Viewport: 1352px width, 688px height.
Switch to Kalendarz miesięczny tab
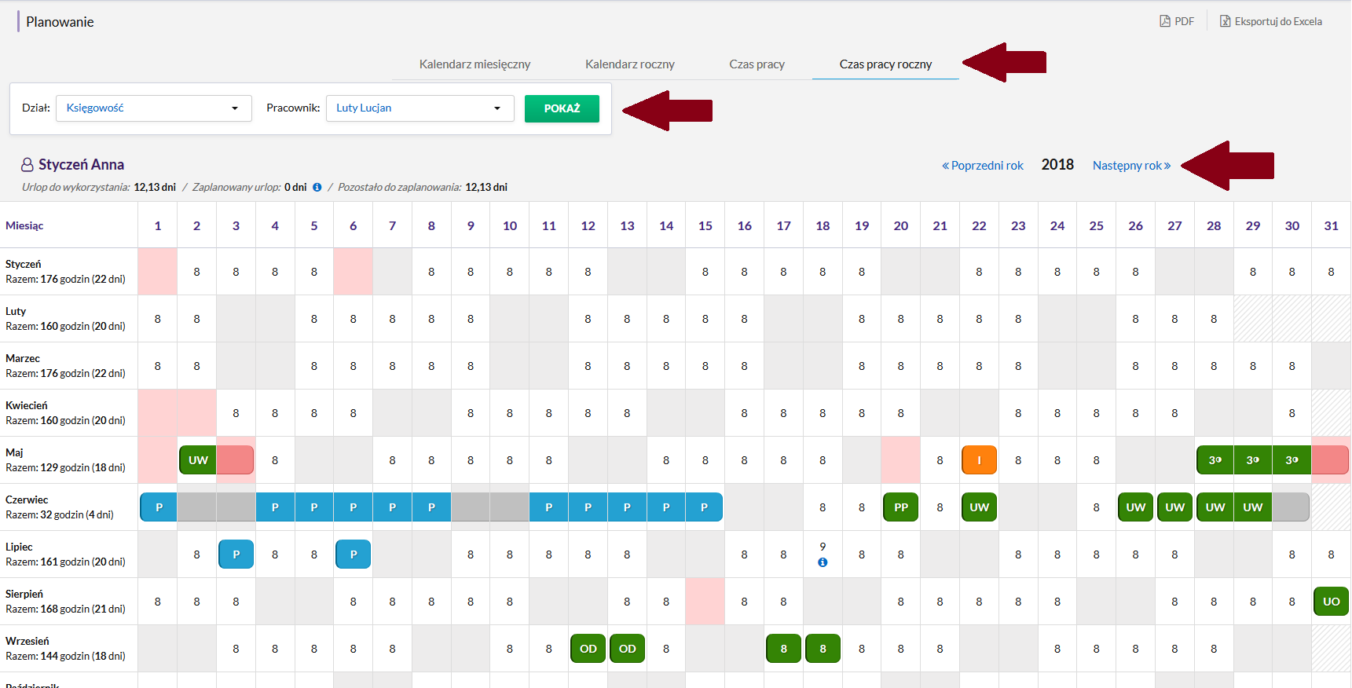coord(474,64)
